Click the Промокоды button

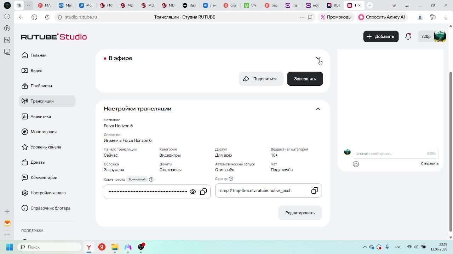click(336, 17)
